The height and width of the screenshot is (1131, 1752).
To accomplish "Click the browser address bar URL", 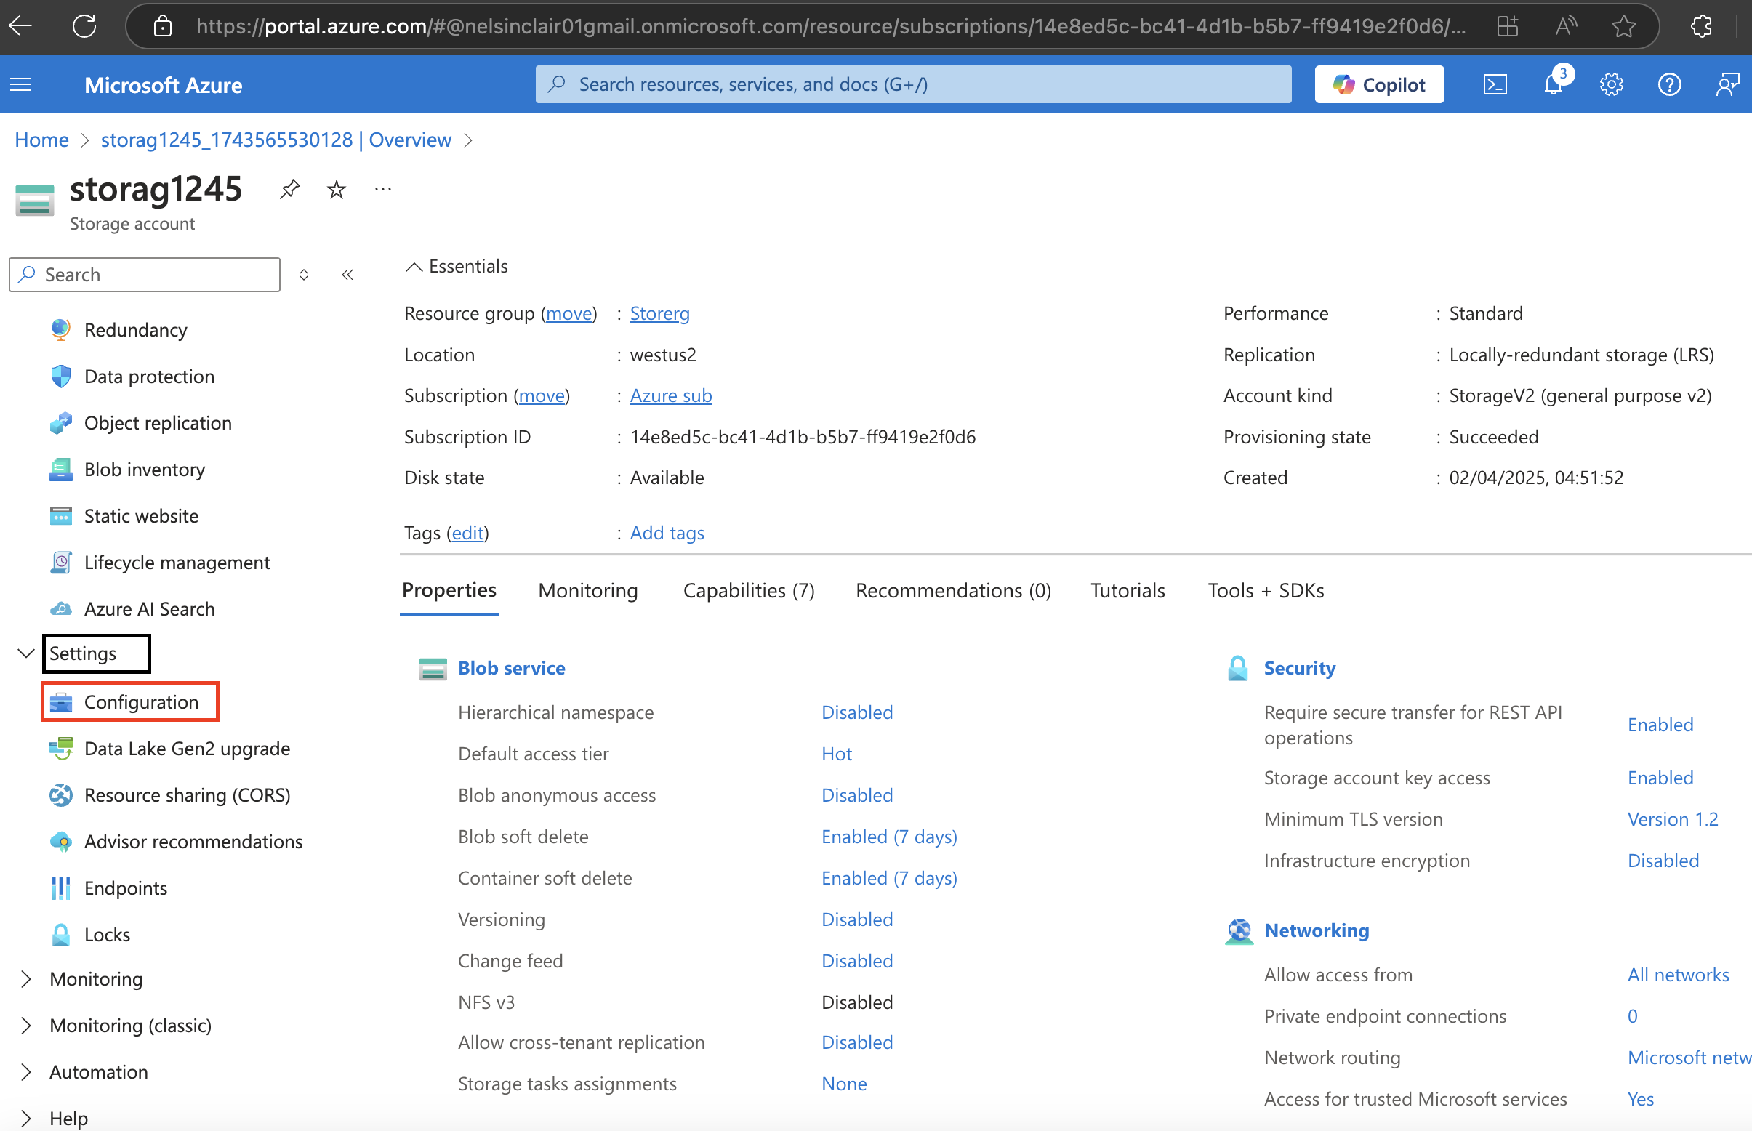I will point(830,26).
